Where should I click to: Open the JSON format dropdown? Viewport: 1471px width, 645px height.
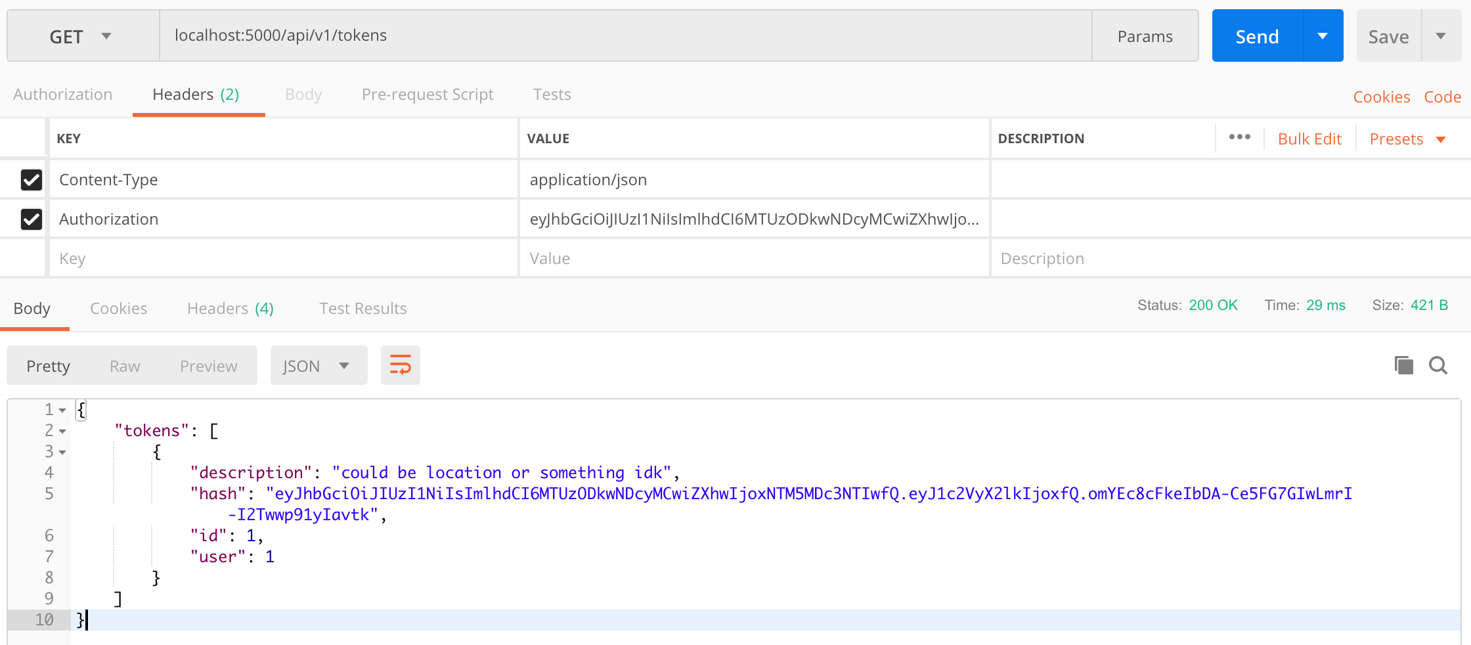[x=318, y=365]
